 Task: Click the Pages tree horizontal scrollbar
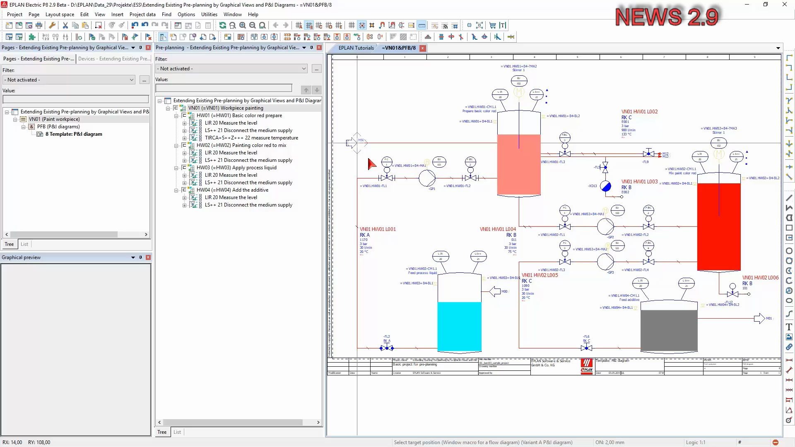[x=76, y=234]
